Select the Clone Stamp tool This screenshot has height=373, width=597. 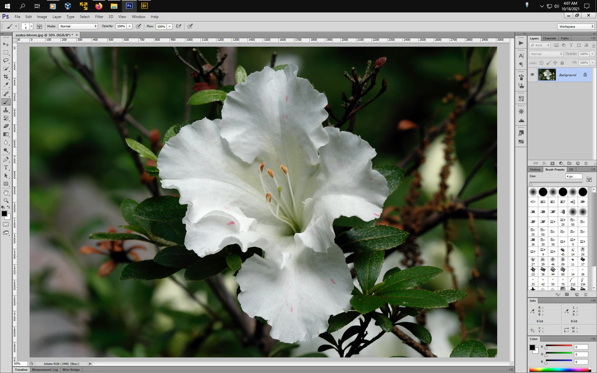6,110
